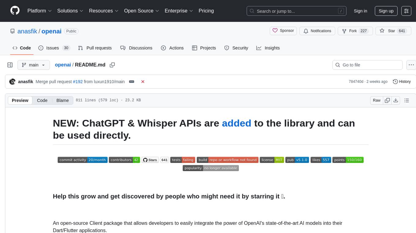This screenshot has height=233, width=416.
Task: Click the Sign up button
Action: coord(386,11)
